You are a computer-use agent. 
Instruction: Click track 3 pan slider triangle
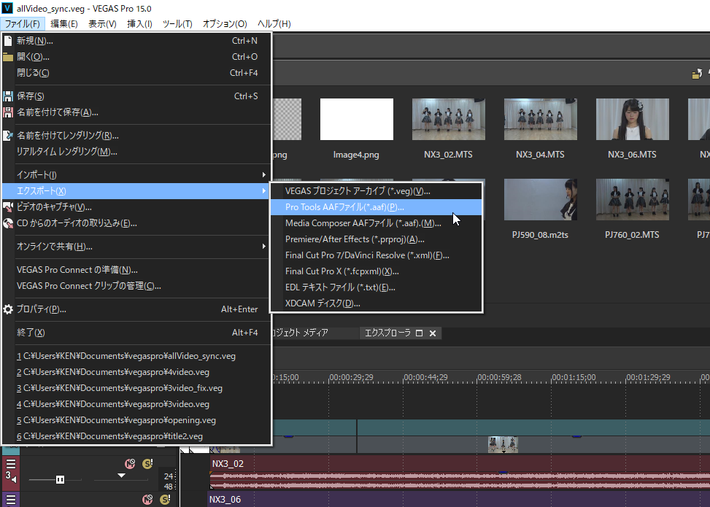click(121, 476)
